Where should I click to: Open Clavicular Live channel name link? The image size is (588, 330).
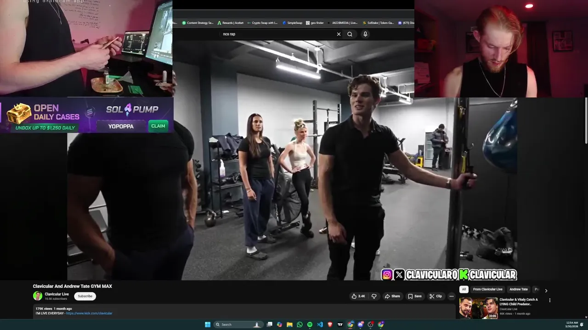pyautogui.click(x=57, y=294)
